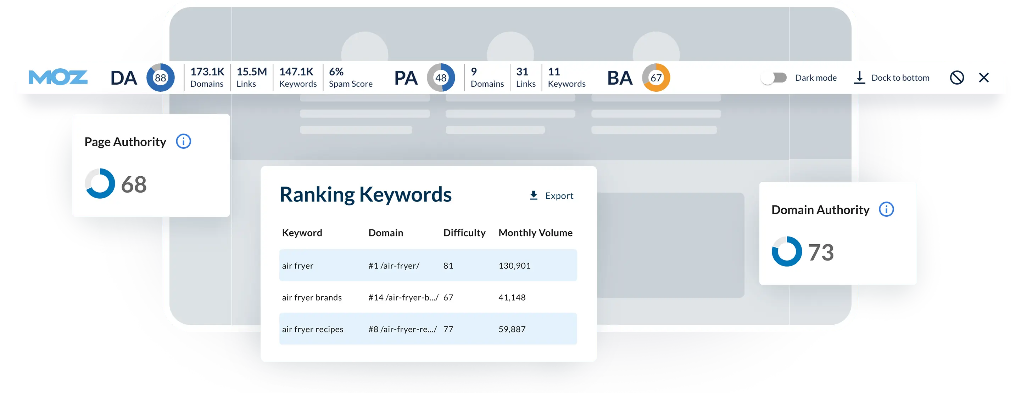This screenshot has width=1021, height=393.
Task: Click the Dock to bottom arrow icon
Action: coord(859,78)
